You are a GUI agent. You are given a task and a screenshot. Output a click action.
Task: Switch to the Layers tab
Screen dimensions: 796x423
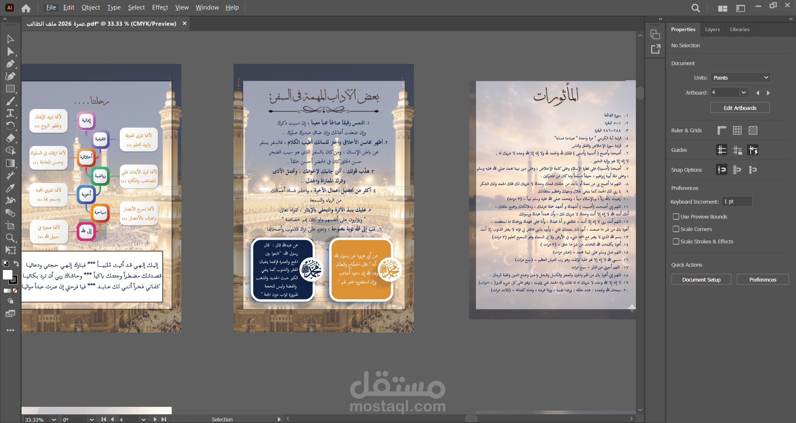(712, 29)
